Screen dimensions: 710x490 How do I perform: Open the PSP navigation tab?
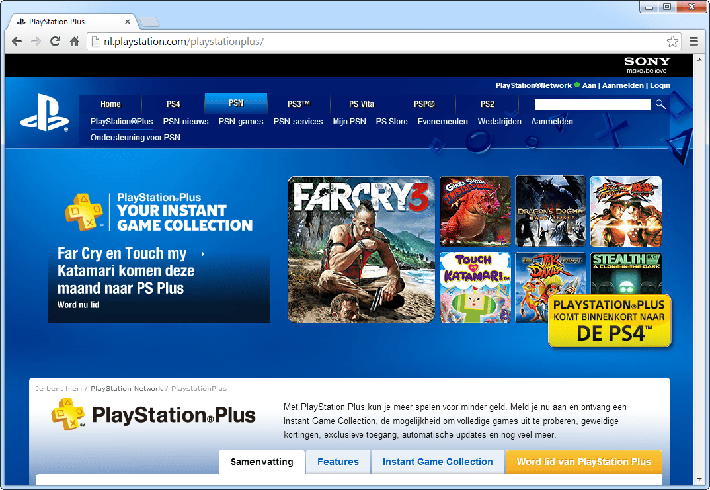click(x=424, y=104)
